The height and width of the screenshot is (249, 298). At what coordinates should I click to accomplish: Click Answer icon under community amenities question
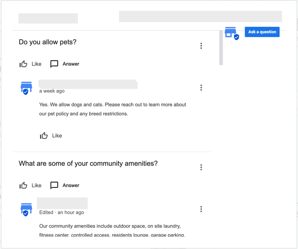(x=54, y=186)
